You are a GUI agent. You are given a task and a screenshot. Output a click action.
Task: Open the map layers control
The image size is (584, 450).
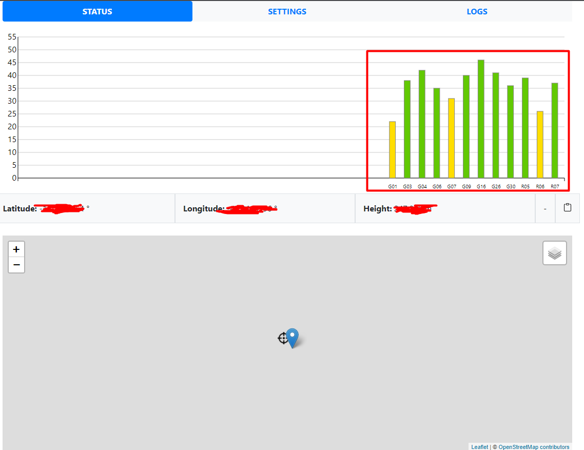pos(555,253)
